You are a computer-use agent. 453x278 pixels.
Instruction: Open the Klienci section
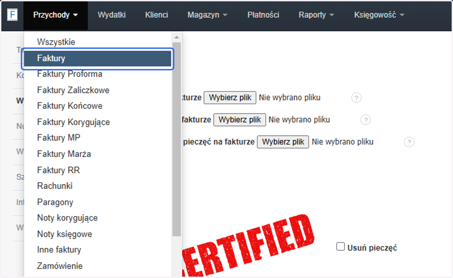click(x=157, y=15)
